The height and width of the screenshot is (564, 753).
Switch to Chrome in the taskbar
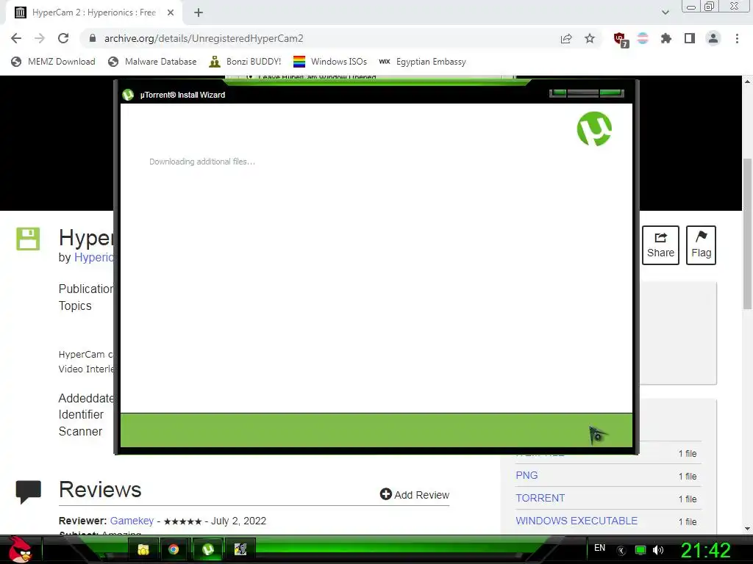click(174, 549)
